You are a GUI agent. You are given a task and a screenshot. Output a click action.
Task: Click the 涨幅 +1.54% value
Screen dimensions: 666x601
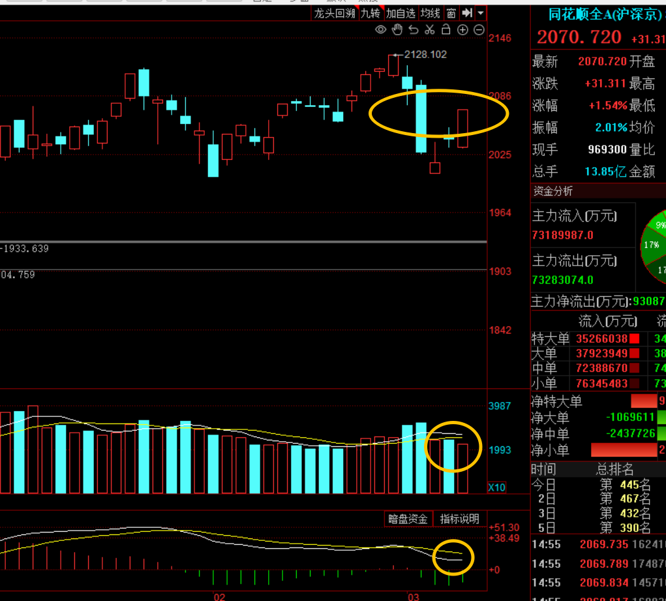pyautogui.click(x=608, y=106)
